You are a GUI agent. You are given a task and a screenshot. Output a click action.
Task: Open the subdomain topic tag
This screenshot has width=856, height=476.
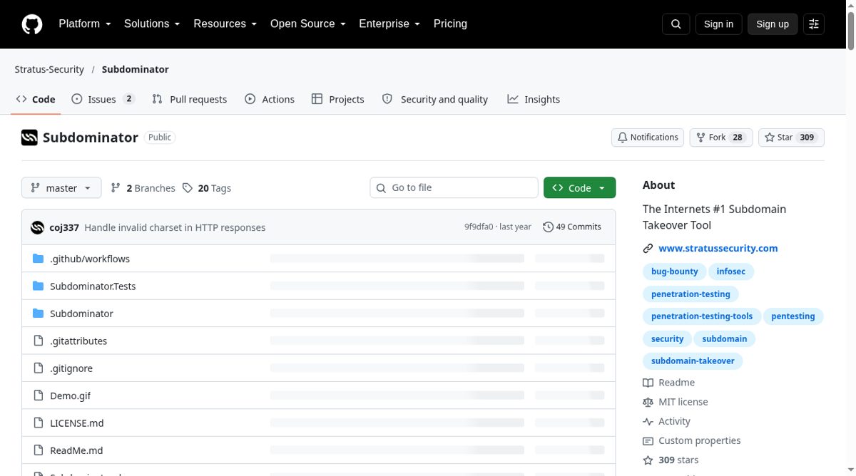[725, 338]
